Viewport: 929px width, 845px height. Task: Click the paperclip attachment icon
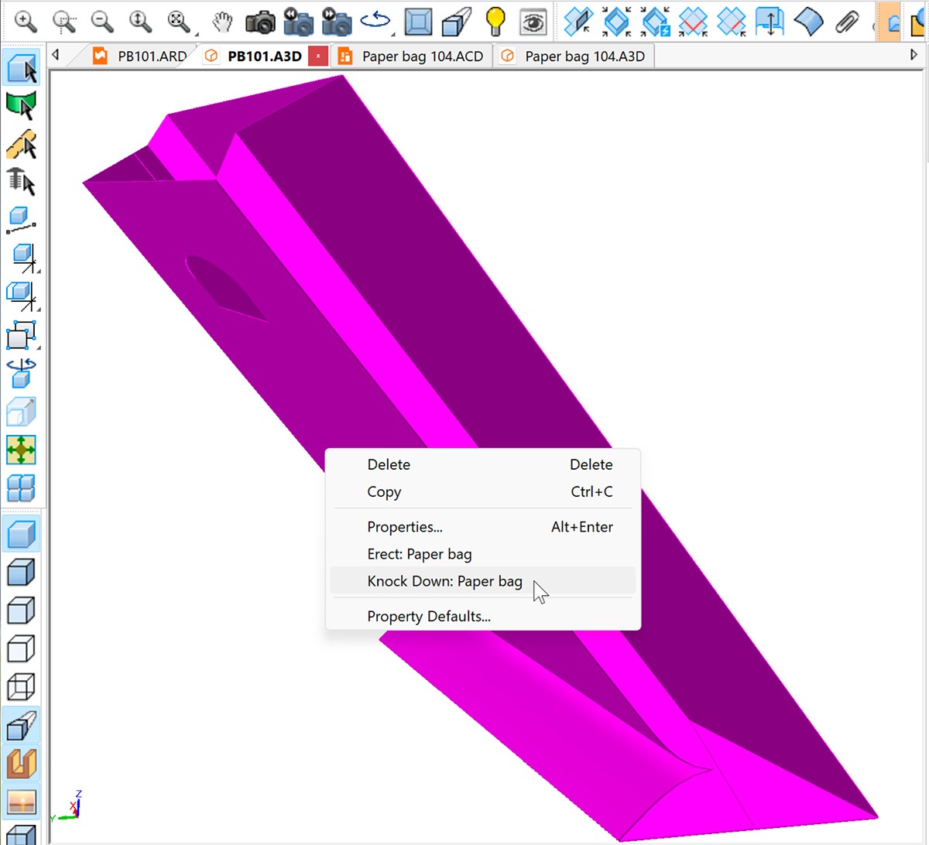[848, 22]
